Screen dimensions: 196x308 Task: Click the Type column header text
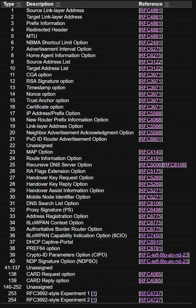tap(9, 4)
